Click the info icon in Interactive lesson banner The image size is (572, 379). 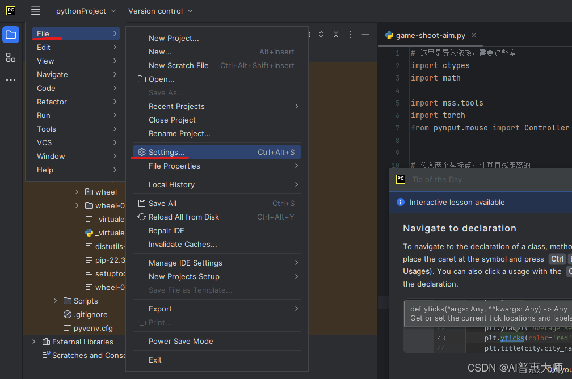(400, 202)
